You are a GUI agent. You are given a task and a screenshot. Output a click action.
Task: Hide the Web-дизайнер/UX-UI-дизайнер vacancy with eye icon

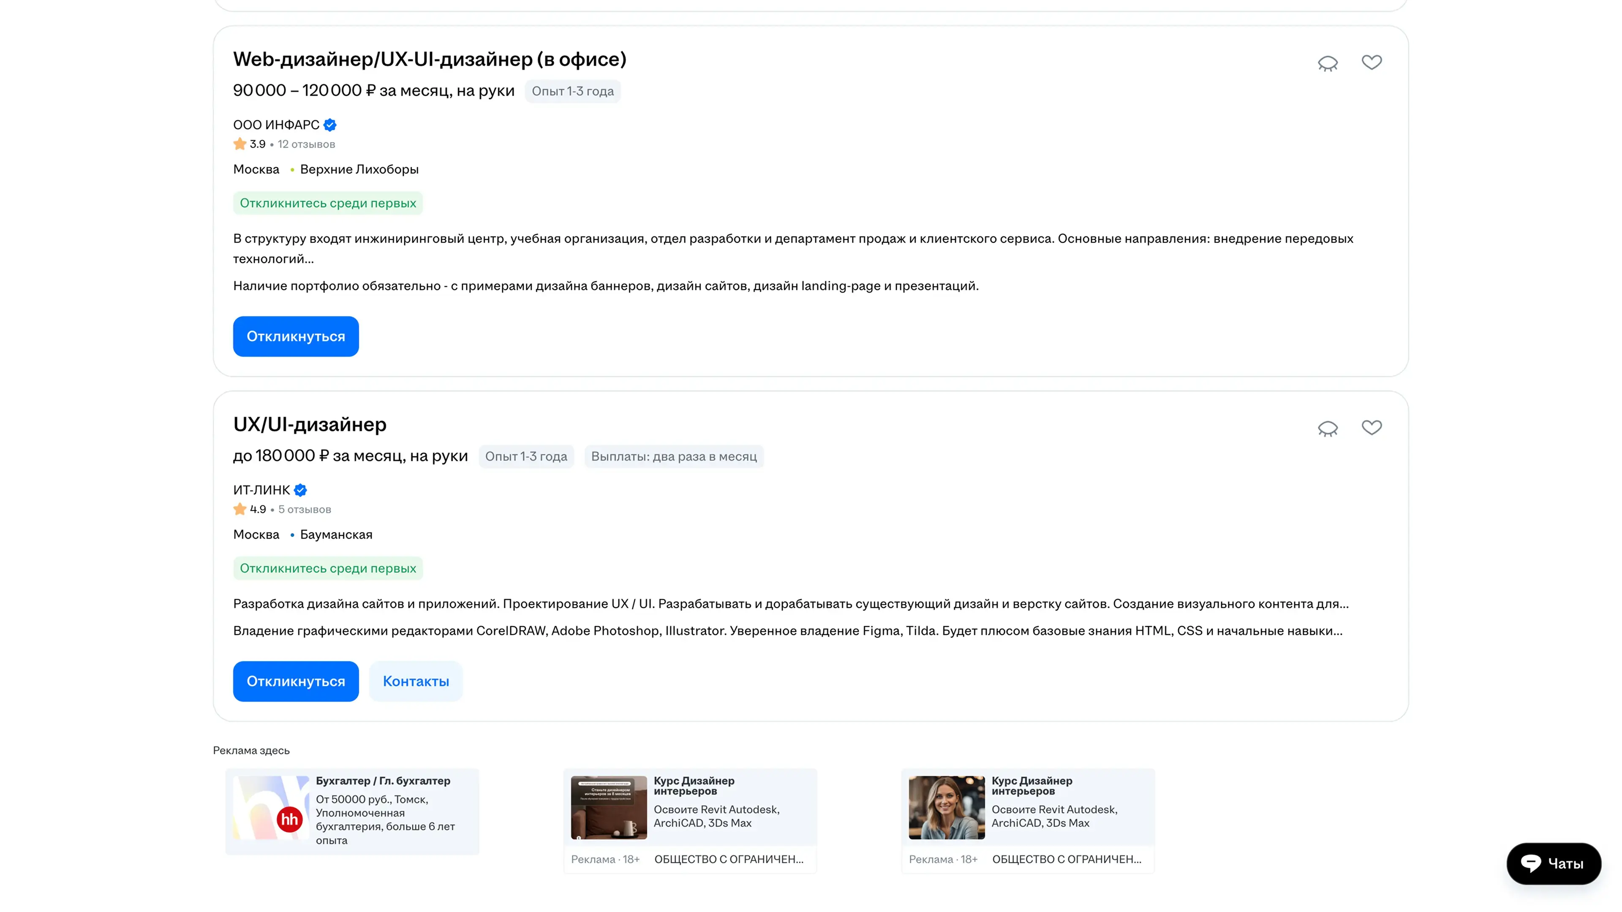pos(1327,64)
